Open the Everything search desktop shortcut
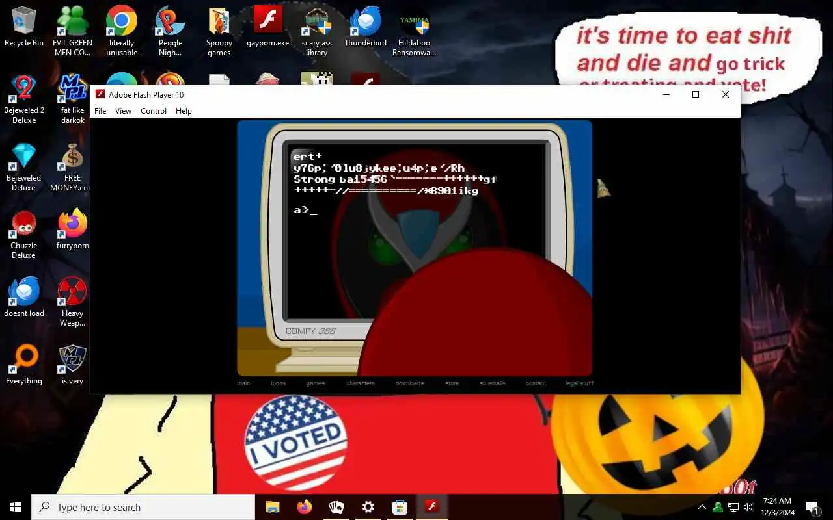 point(24,365)
